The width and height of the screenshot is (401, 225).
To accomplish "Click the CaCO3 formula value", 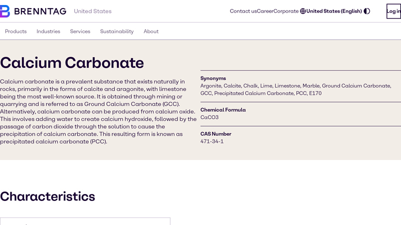I will coord(210,117).
